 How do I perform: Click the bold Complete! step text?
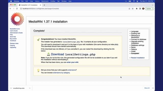[135, 53]
